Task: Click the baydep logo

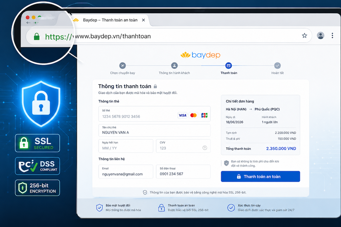Action: [x=200, y=55]
